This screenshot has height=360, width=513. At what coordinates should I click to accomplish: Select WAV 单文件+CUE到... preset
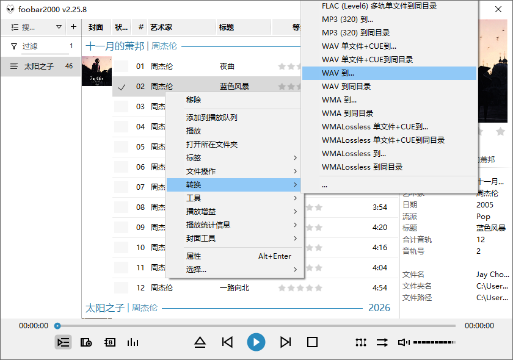[x=390, y=46]
